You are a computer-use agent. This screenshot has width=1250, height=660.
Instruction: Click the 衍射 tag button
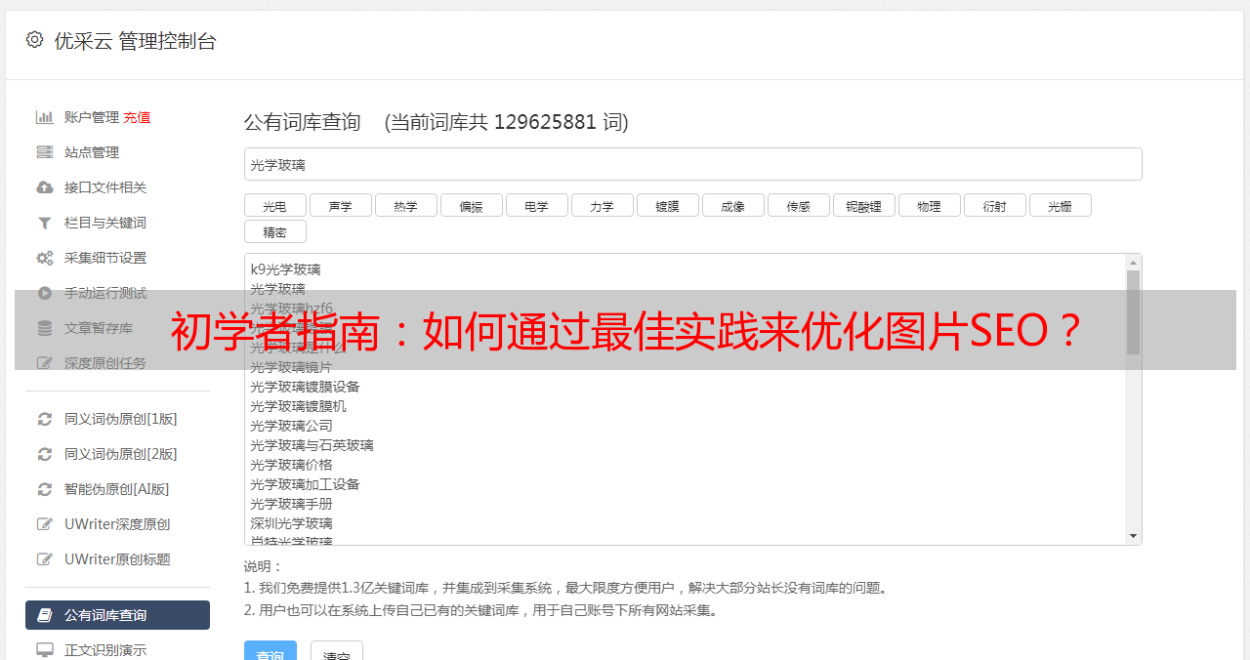(x=994, y=205)
